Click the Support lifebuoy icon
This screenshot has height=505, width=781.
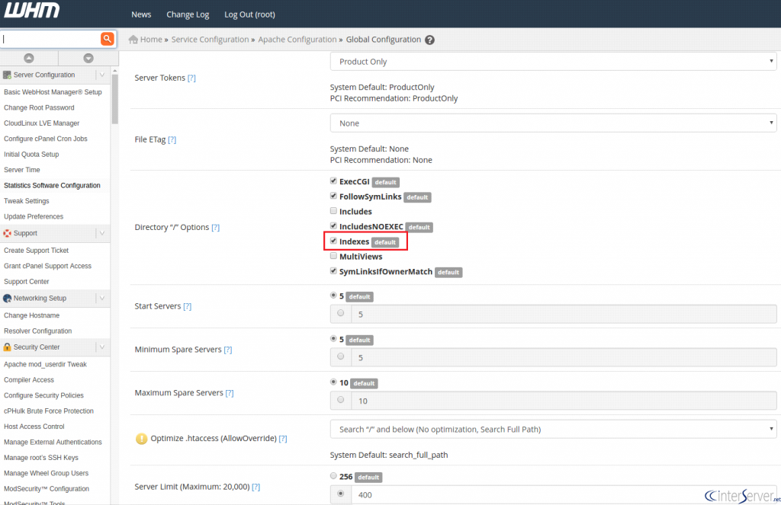(x=7, y=233)
